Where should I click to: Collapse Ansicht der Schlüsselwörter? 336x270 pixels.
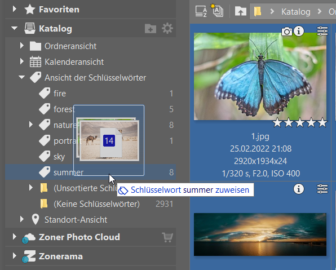pos(21,77)
